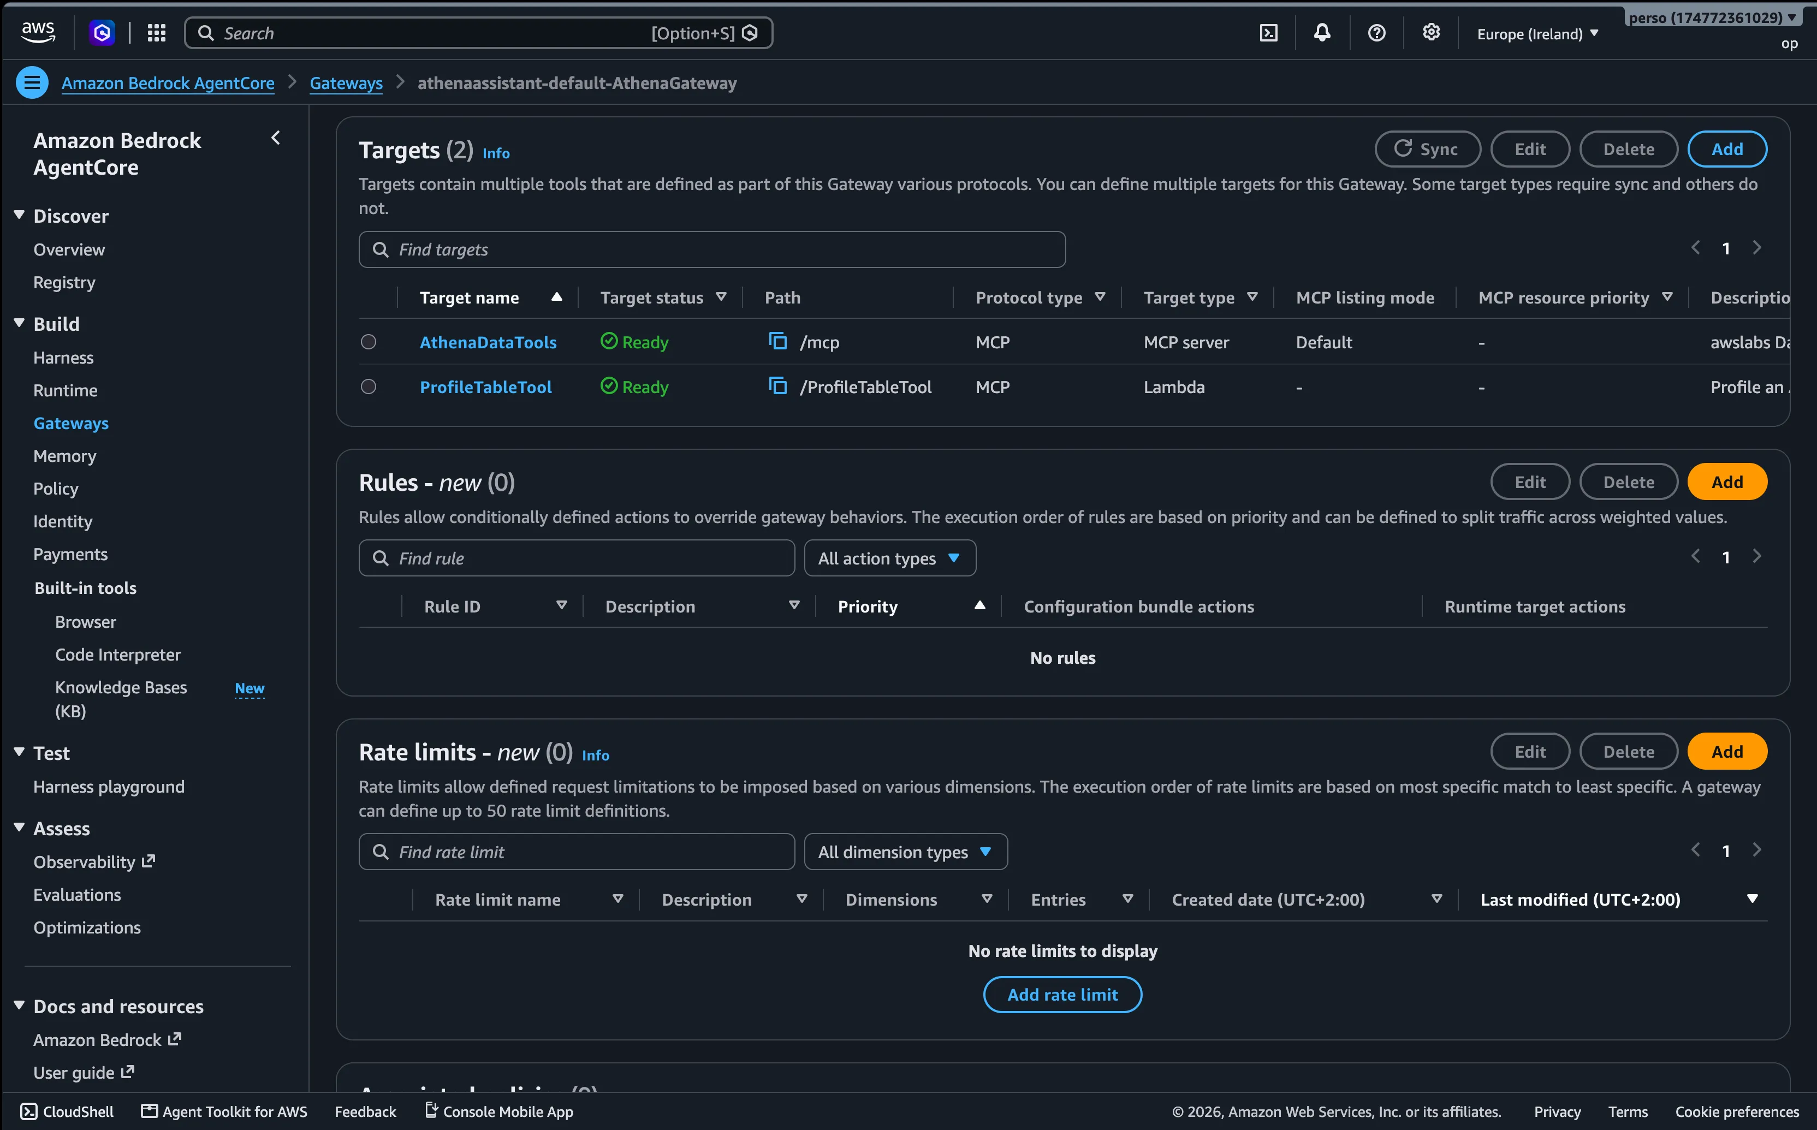
Task: Go to next page of Targets table
Action: [x=1757, y=248]
